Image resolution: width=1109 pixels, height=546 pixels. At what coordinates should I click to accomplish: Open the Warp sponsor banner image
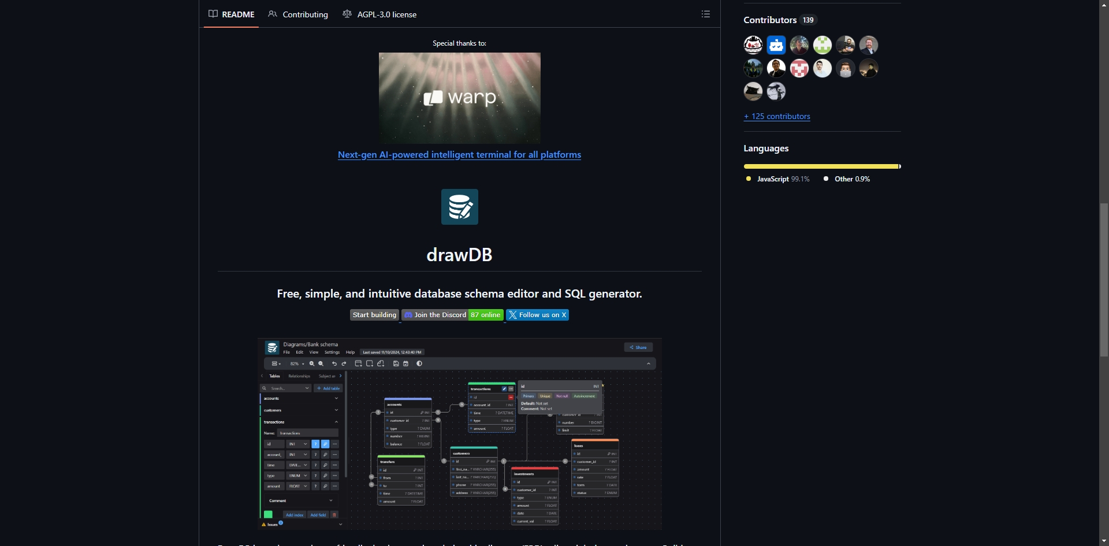(x=460, y=98)
